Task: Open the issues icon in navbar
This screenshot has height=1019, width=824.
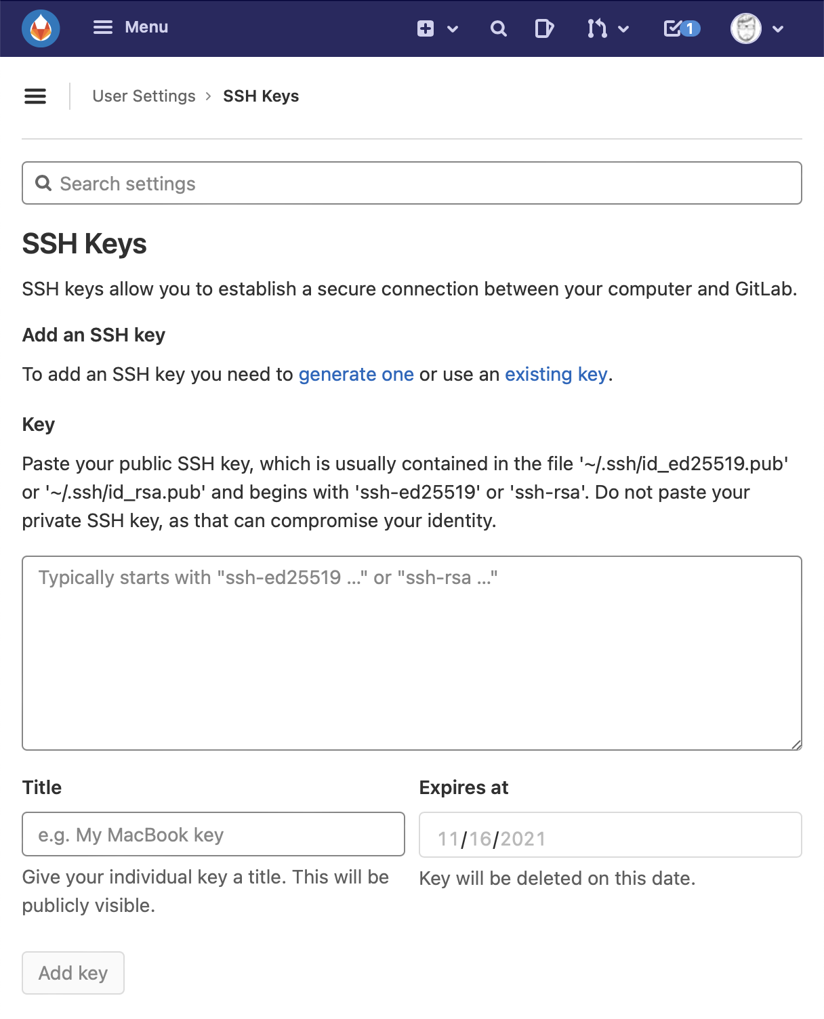Action: (x=544, y=28)
